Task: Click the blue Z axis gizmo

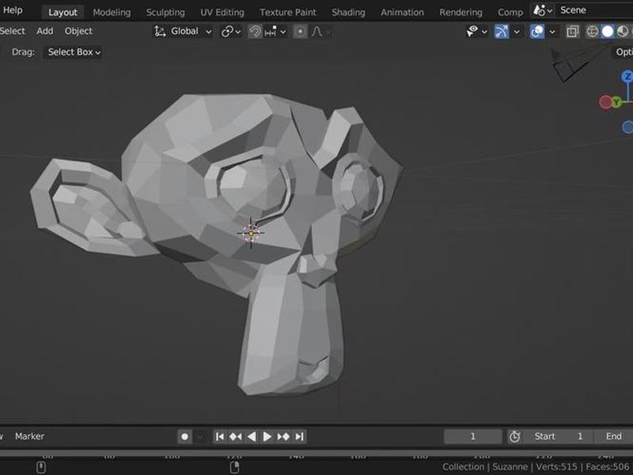Action: (x=627, y=76)
